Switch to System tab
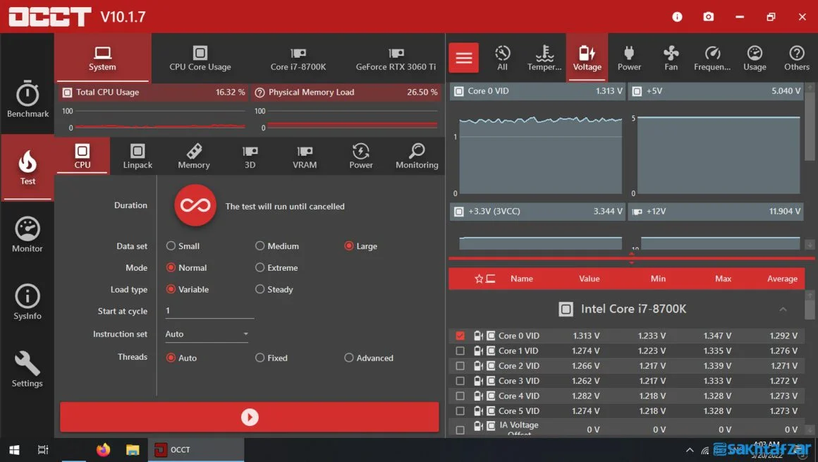This screenshot has height=462, width=818. pyautogui.click(x=102, y=59)
